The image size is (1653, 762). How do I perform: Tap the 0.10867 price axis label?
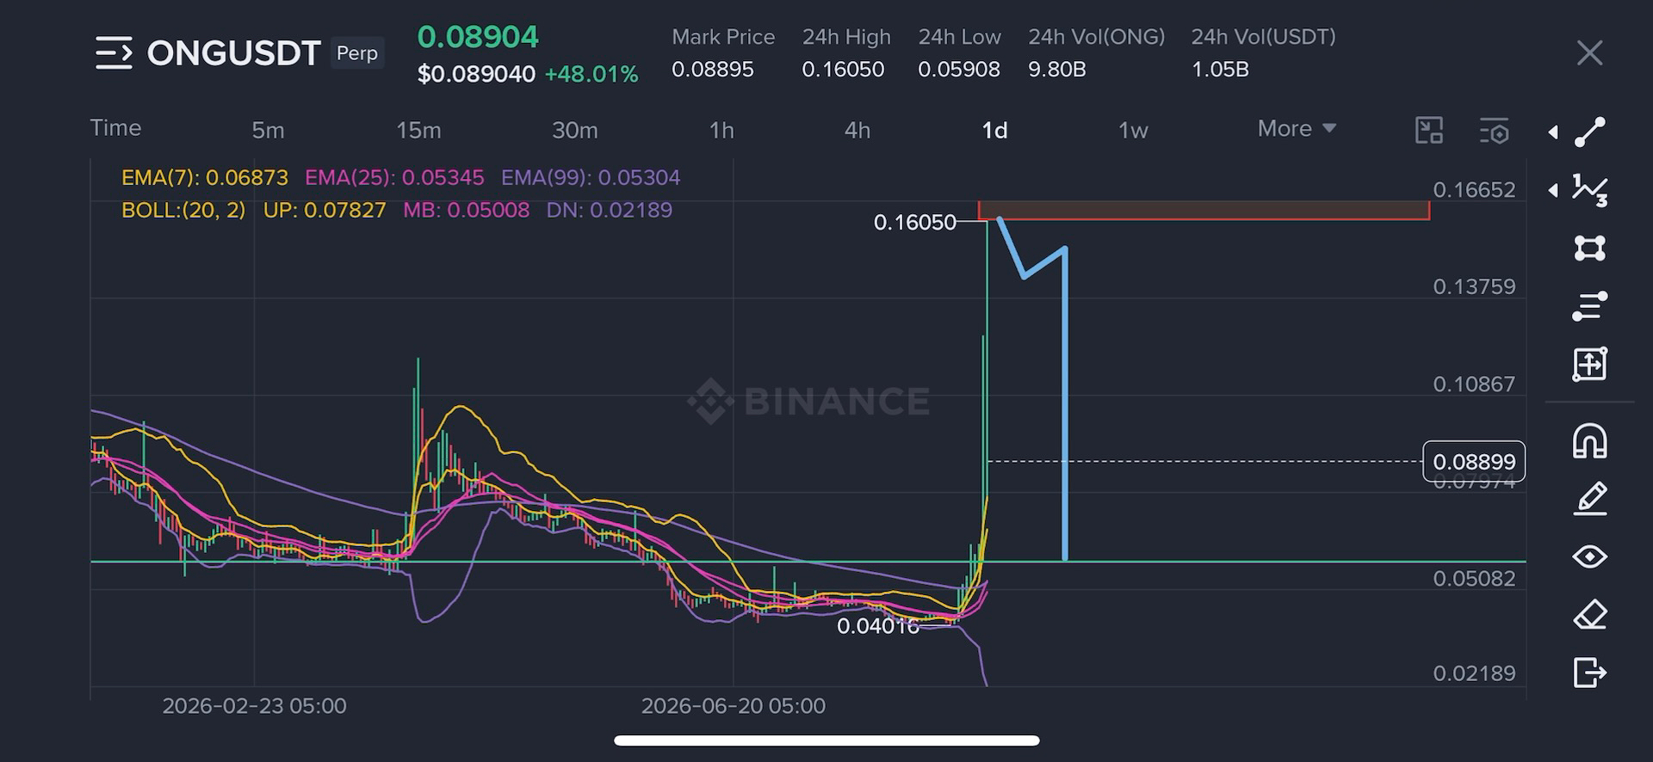pyautogui.click(x=1474, y=384)
